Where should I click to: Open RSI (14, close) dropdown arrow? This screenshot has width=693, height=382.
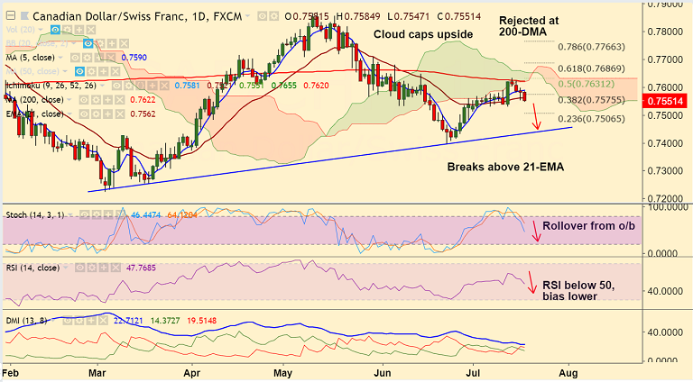(x=66, y=268)
